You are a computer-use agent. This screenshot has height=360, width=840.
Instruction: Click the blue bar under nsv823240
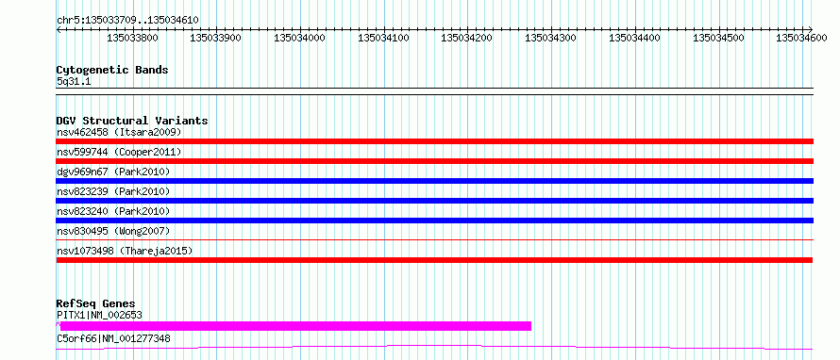click(x=435, y=221)
